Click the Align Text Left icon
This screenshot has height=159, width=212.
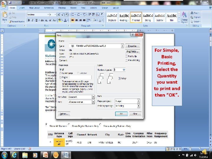tap(73, 20)
